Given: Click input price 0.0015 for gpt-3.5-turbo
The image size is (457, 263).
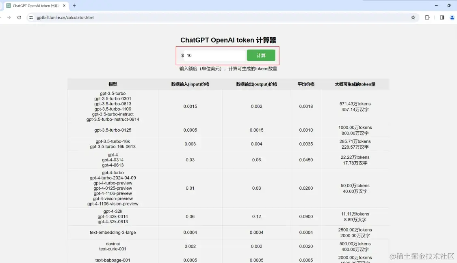Looking at the screenshot, I should click(x=190, y=106).
